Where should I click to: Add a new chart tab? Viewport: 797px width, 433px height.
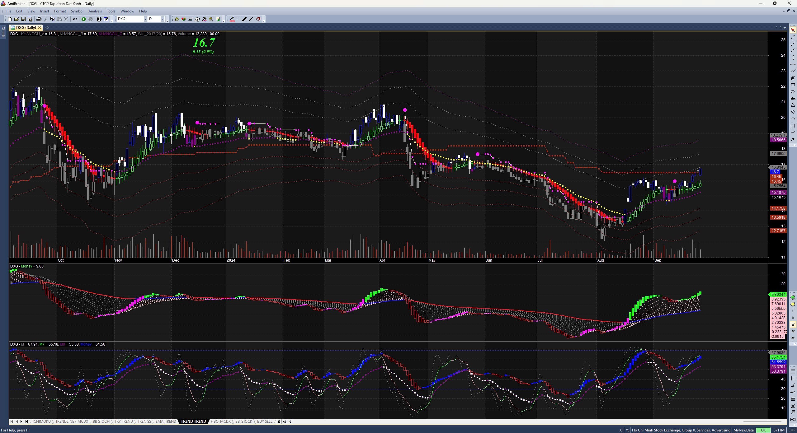(47, 27)
